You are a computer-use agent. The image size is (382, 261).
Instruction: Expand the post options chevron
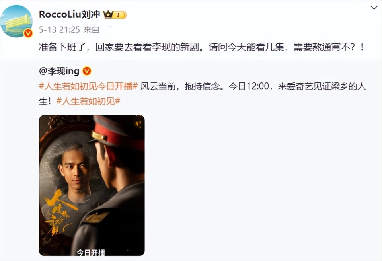(374, 8)
